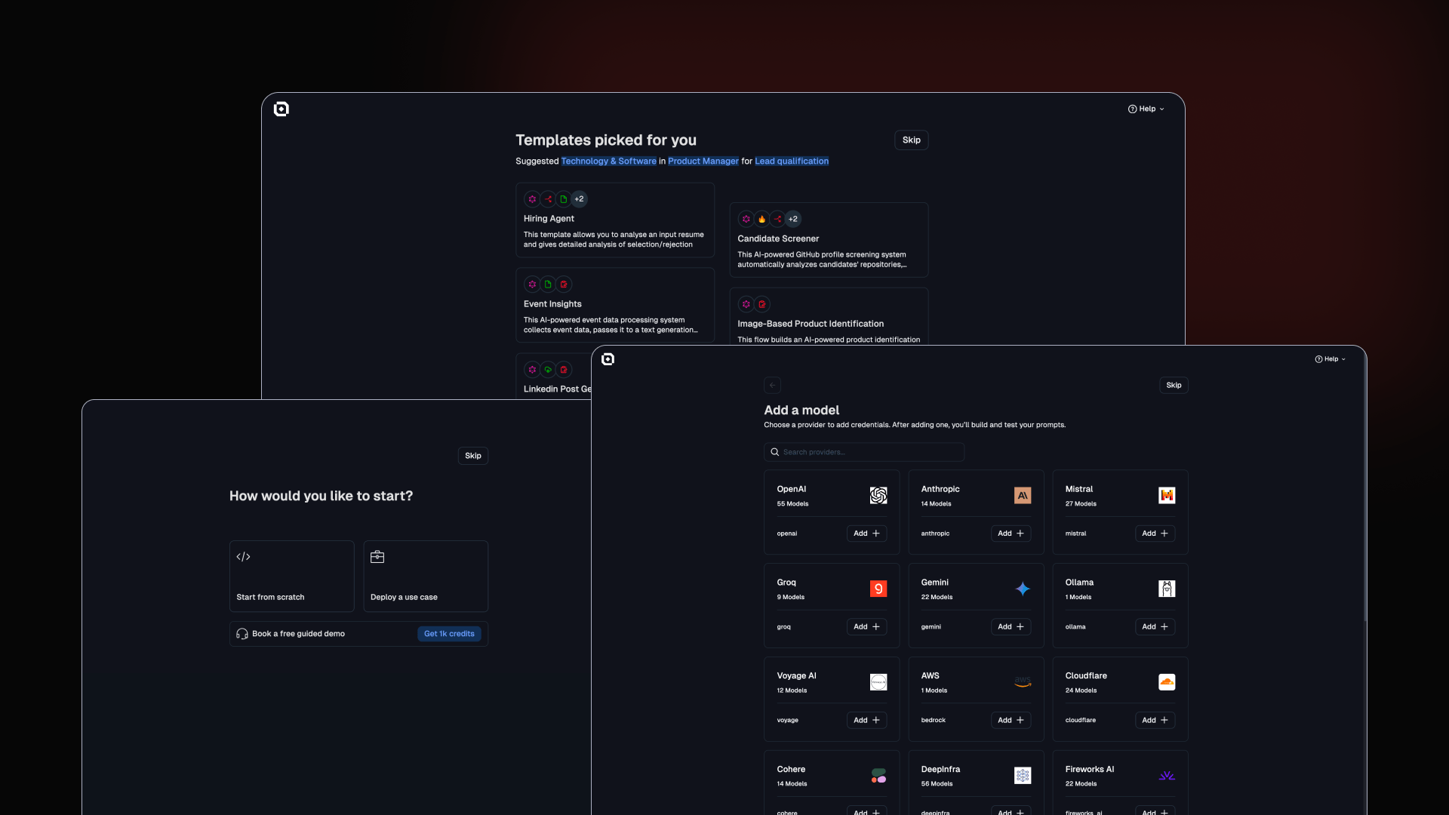Choose the Deploy a use case card

click(426, 576)
